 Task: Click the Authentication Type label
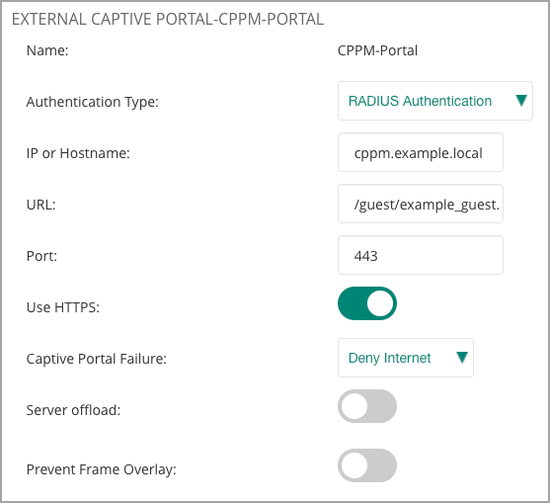92,102
